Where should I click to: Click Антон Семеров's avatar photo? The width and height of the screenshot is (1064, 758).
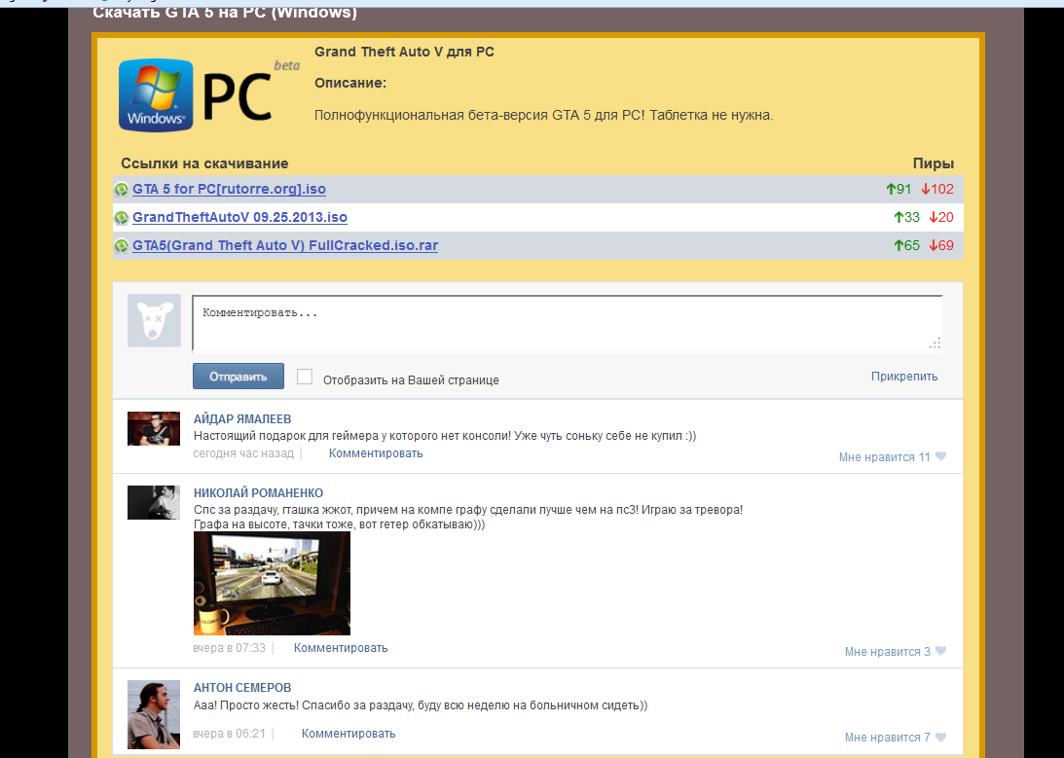point(154,714)
